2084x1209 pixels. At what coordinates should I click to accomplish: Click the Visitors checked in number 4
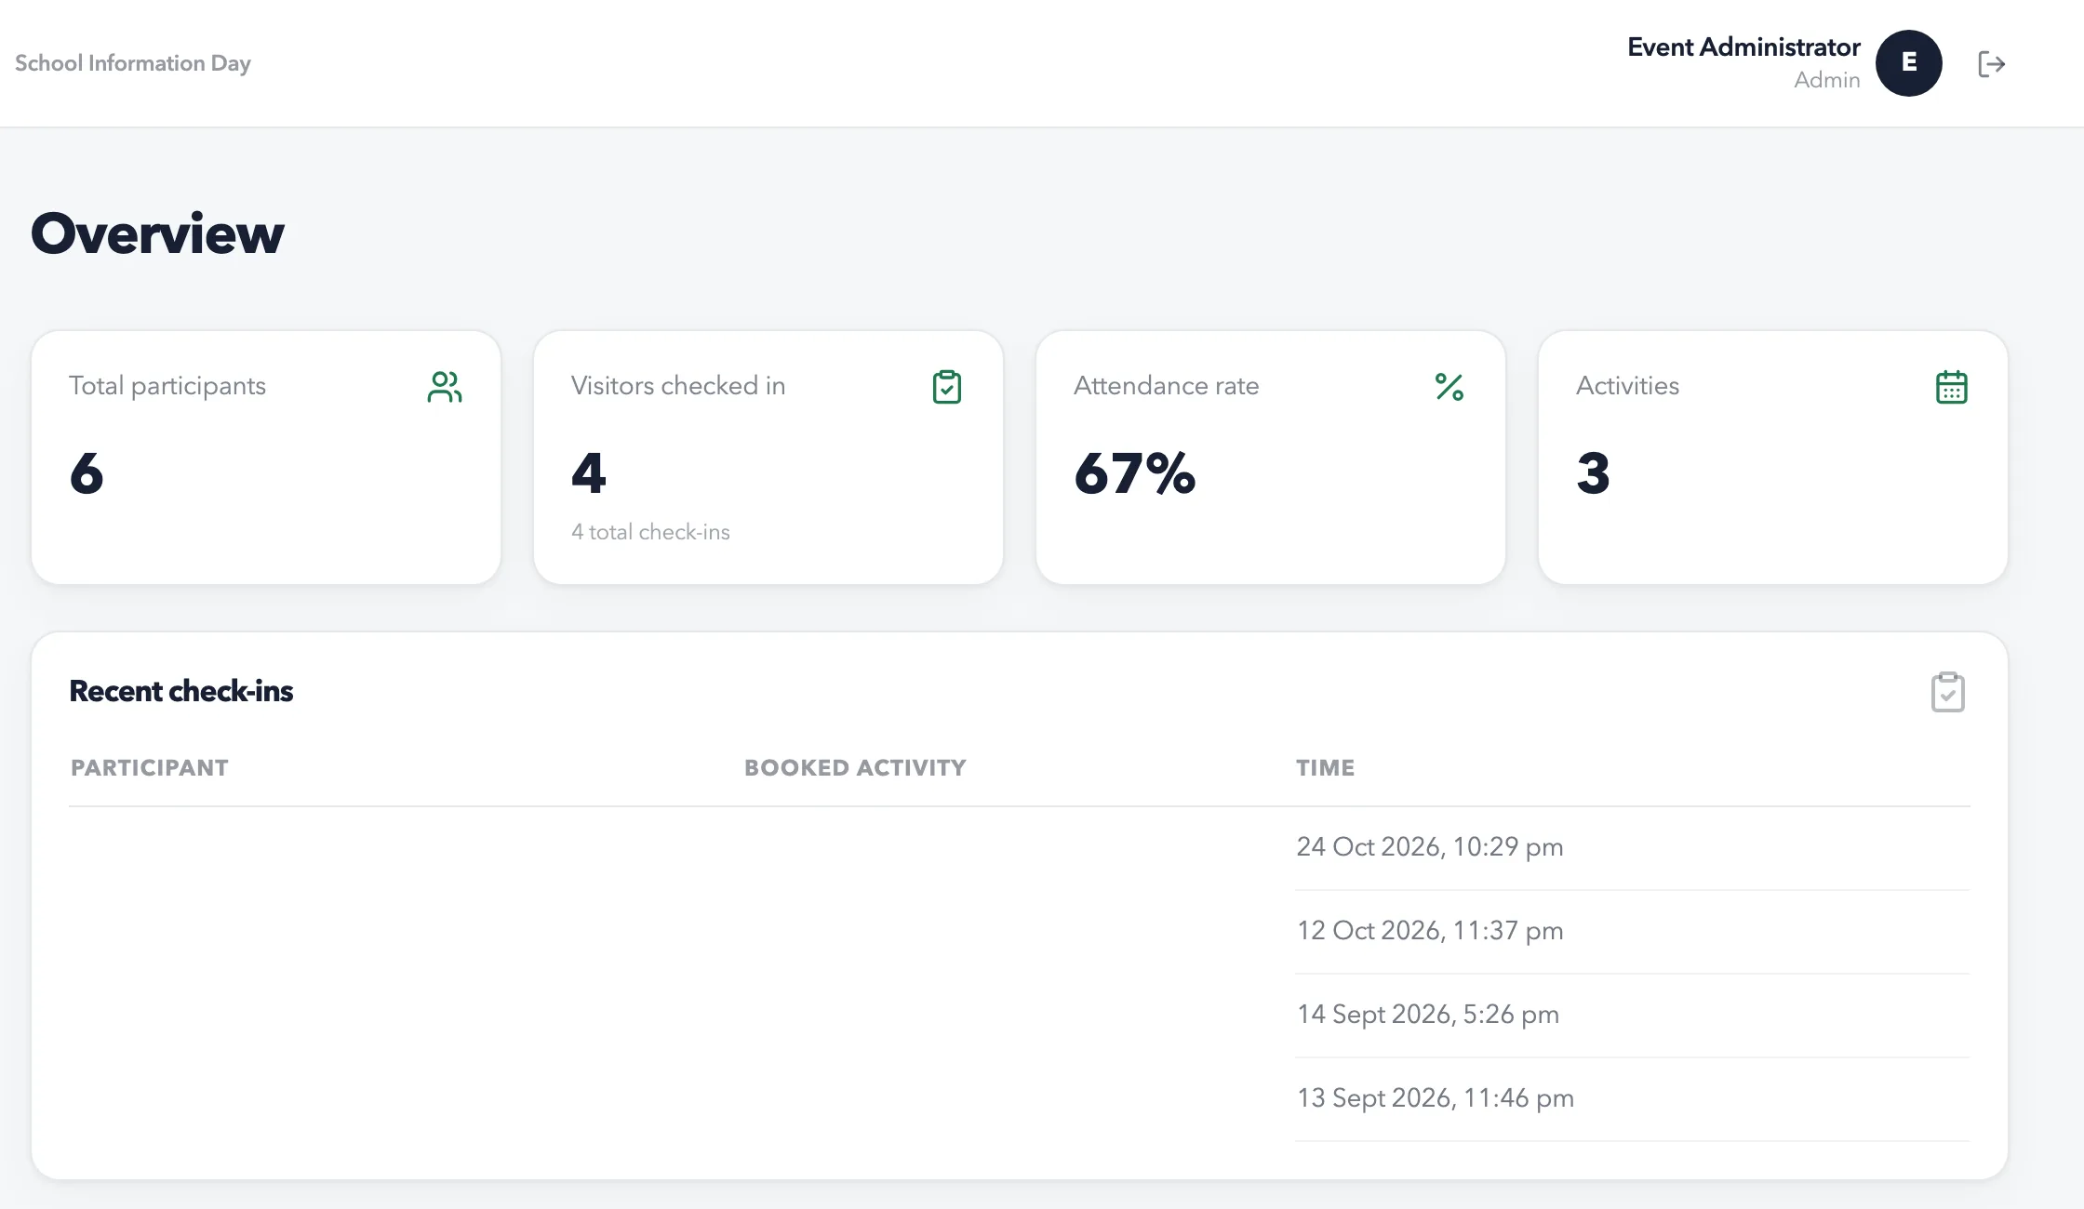pyautogui.click(x=589, y=472)
